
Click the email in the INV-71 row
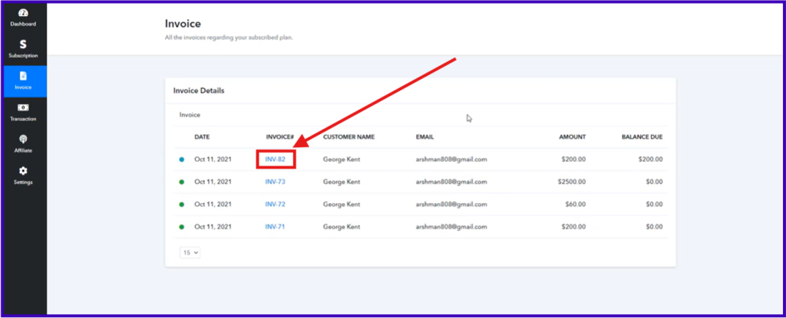(451, 227)
